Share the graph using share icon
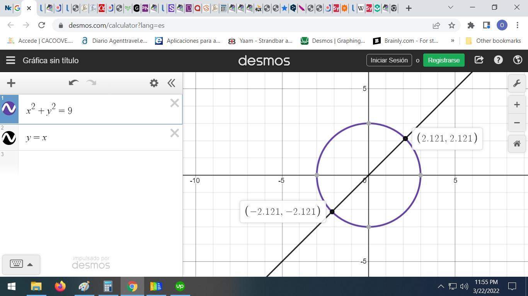 (479, 60)
